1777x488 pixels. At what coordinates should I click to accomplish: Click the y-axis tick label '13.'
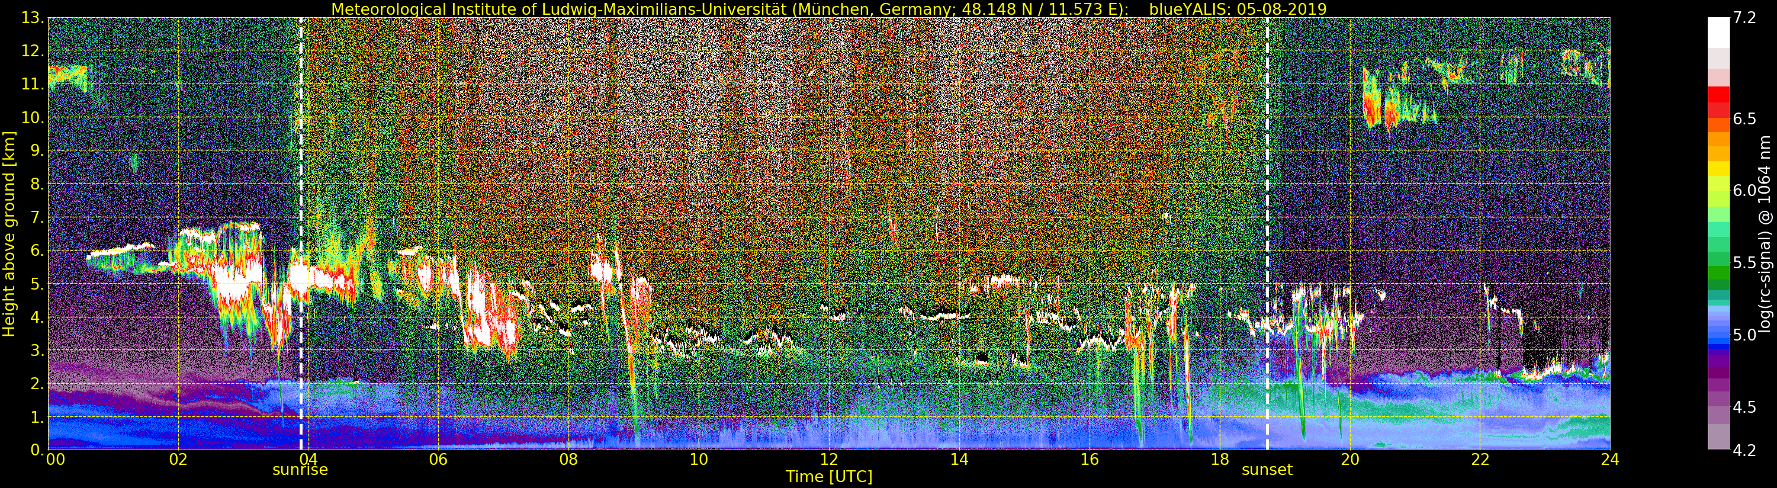point(33,18)
